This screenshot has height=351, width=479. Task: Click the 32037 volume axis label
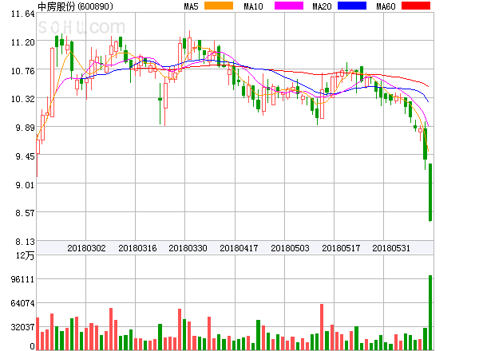23,327
